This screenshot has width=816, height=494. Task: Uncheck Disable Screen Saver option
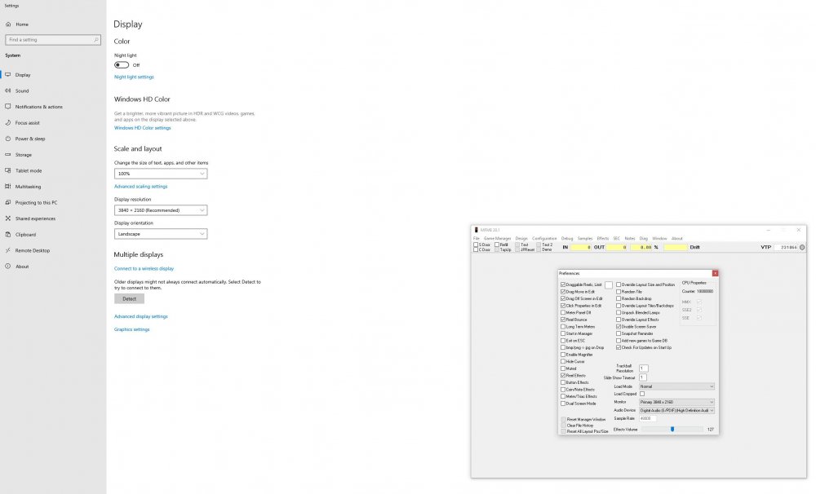pyautogui.click(x=619, y=327)
